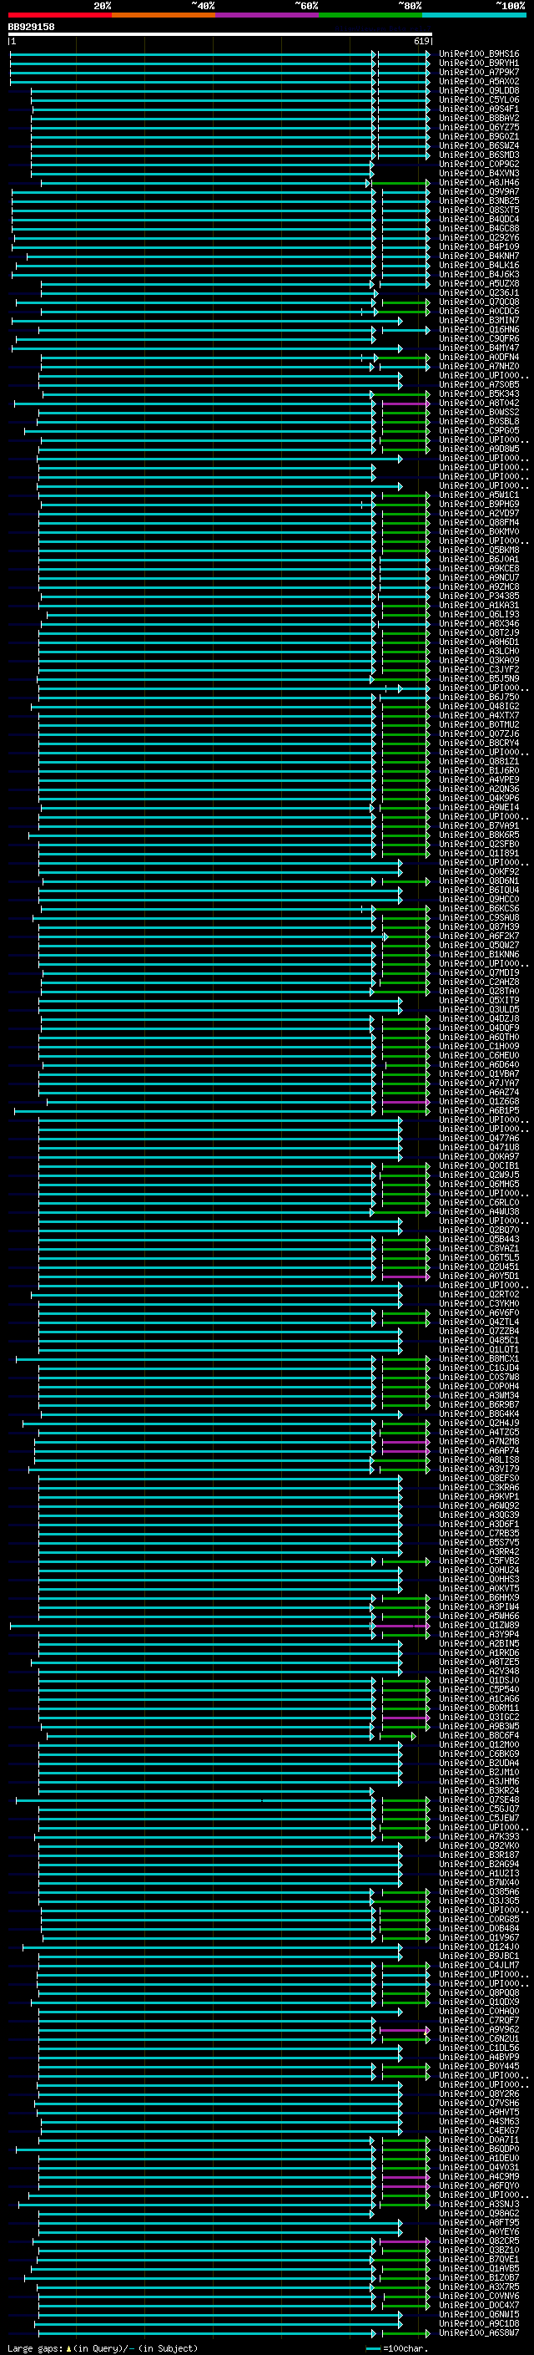The height and width of the screenshot is (2355, 534).
Task: Select hit UniRef100_B6SMD3
Action: pyautogui.click(x=479, y=155)
